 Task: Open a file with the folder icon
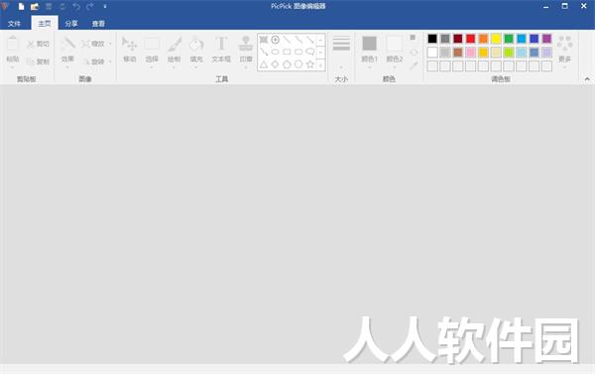[35, 7]
